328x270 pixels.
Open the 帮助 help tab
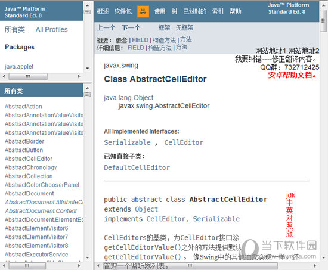[236, 11]
